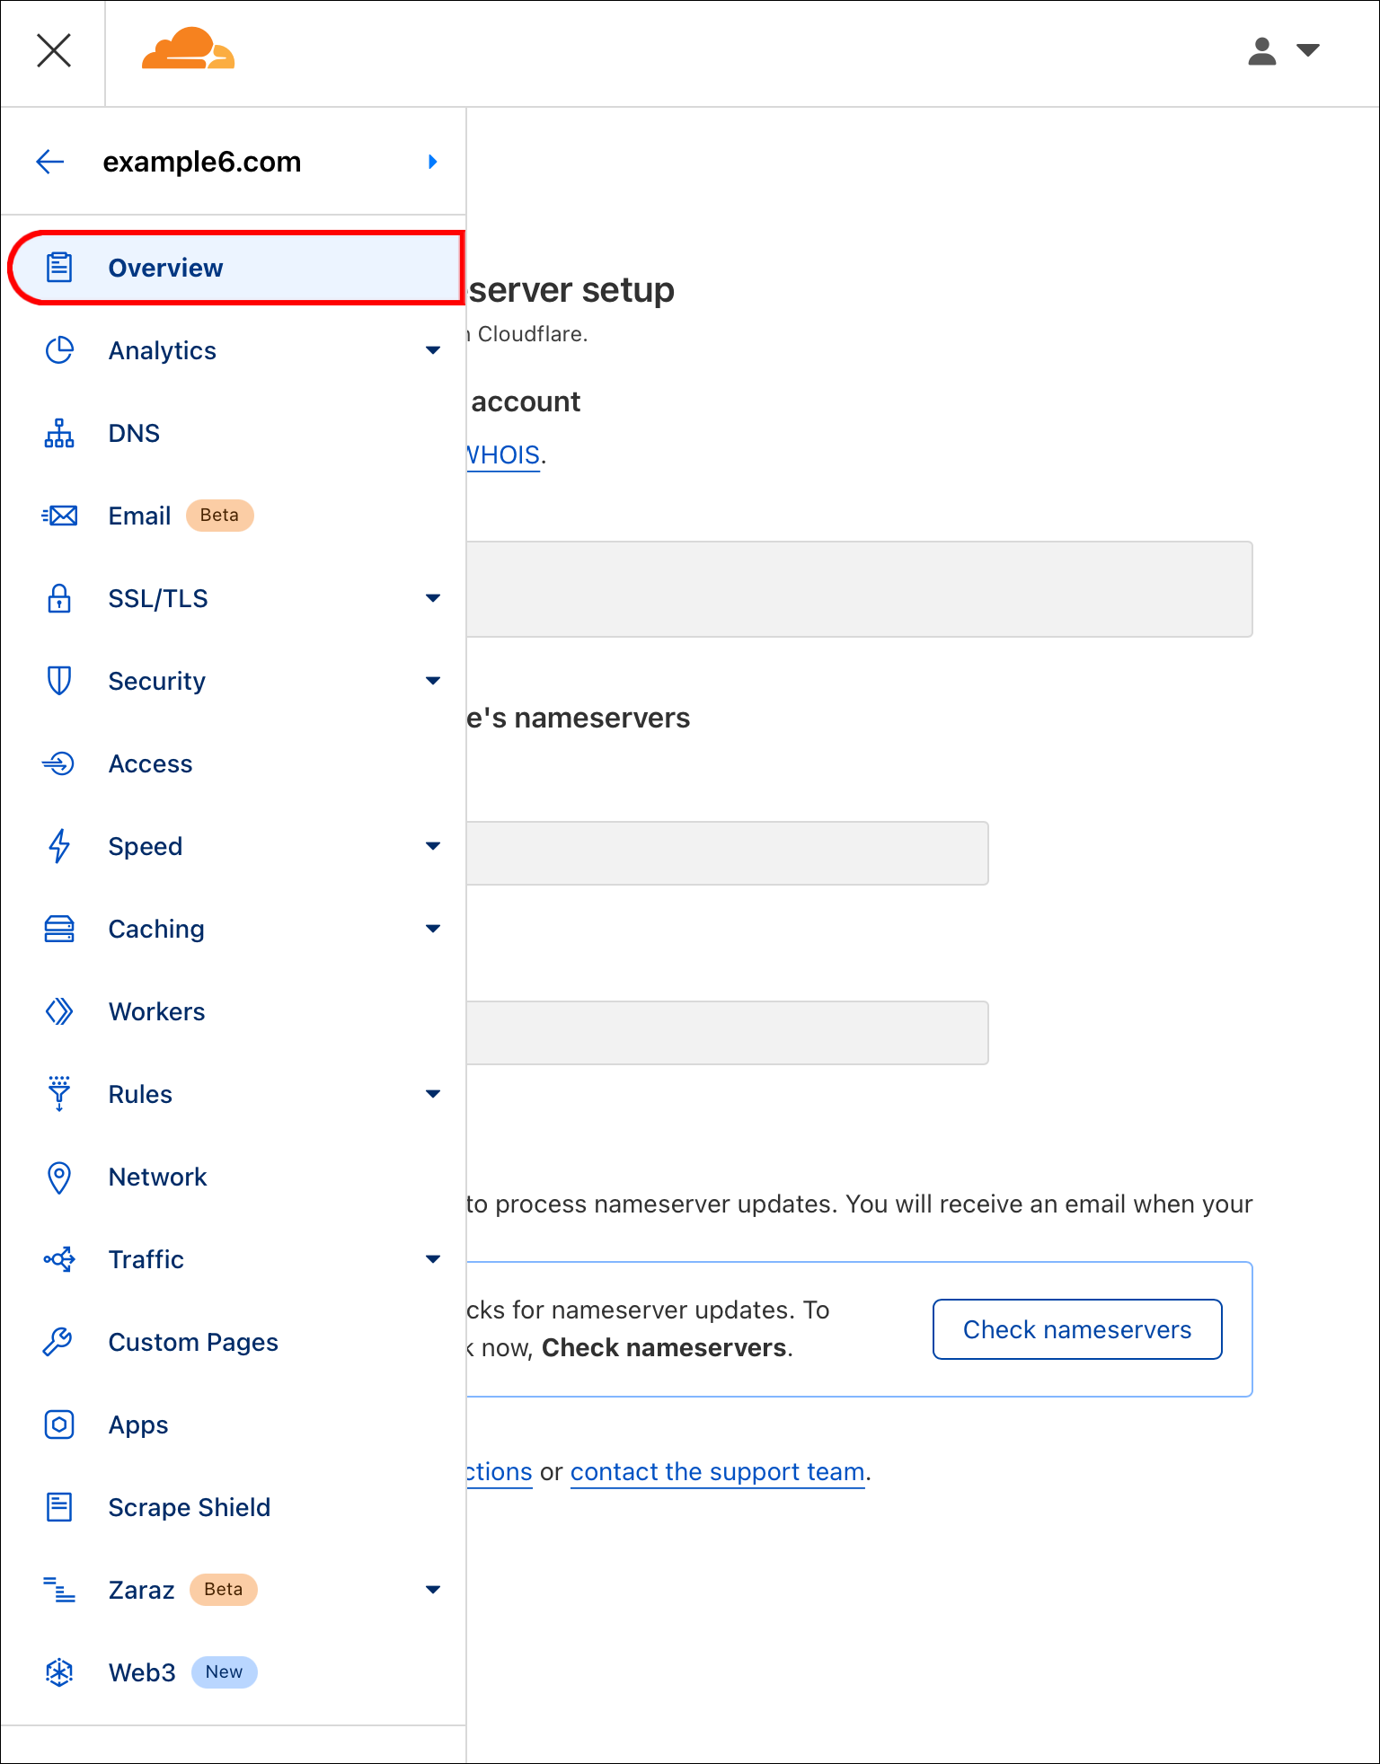Select Overview in the sidebar menu
The width and height of the screenshot is (1380, 1764).
pos(165,268)
